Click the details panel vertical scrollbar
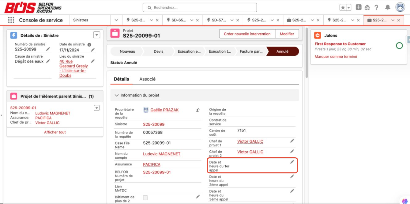Image resolution: width=410 pixels, height=204 pixels. (307, 53)
